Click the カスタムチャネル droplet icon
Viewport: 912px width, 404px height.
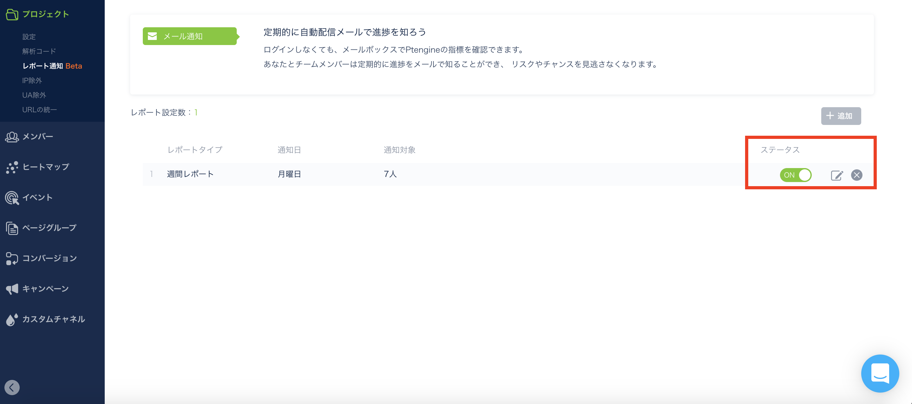pyautogui.click(x=12, y=319)
